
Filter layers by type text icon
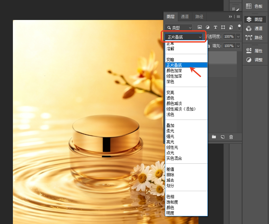[216, 27]
